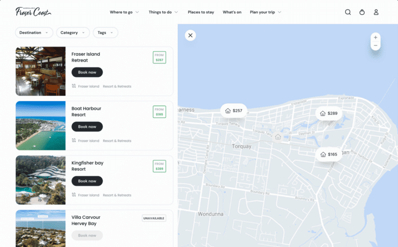Open What's on page

click(232, 12)
